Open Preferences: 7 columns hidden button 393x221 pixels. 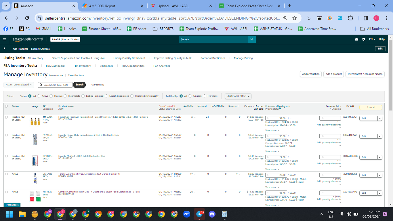[x=365, y=74]
